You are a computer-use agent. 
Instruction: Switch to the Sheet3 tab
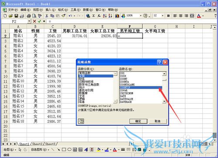[x=50, y=144]
